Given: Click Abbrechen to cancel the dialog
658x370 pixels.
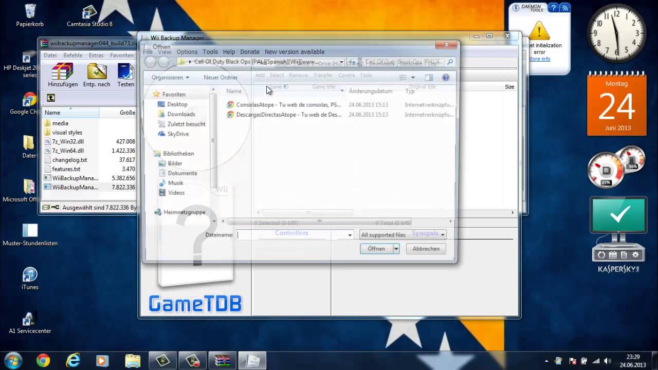Looking at the screenshot, I should coord(426,249).
